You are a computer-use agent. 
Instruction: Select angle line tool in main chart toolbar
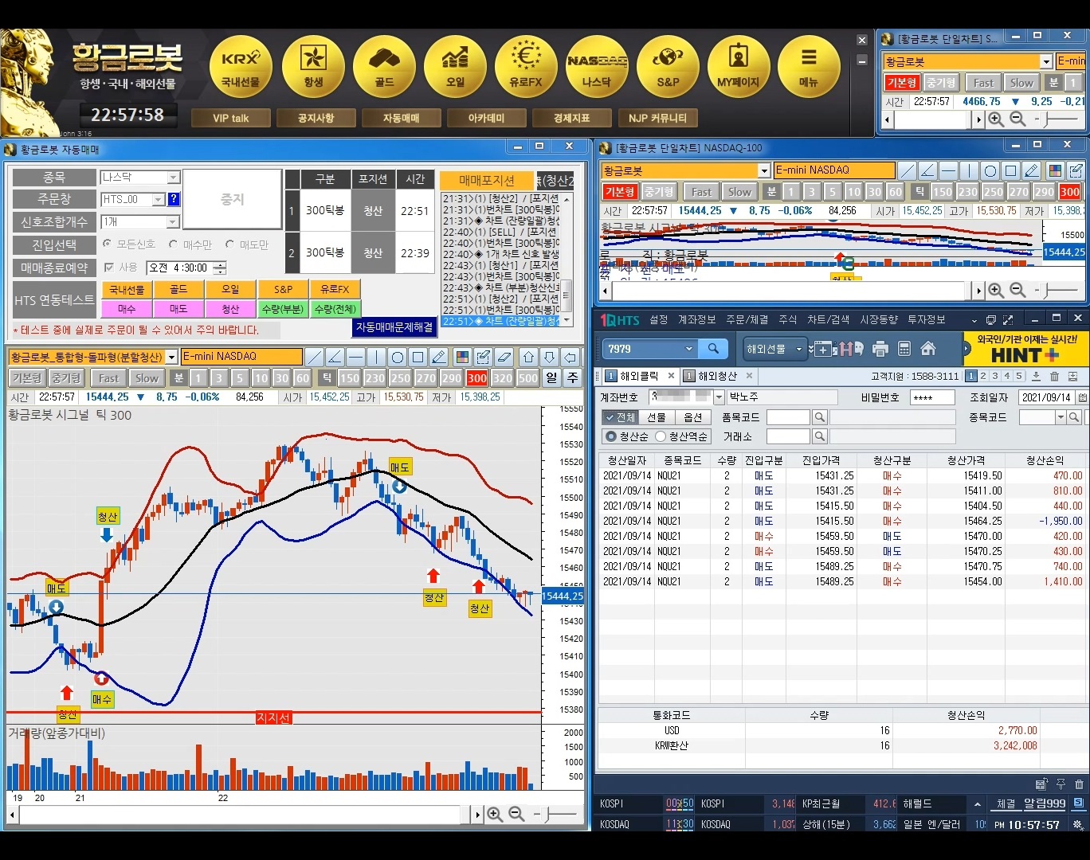point(335,357)
